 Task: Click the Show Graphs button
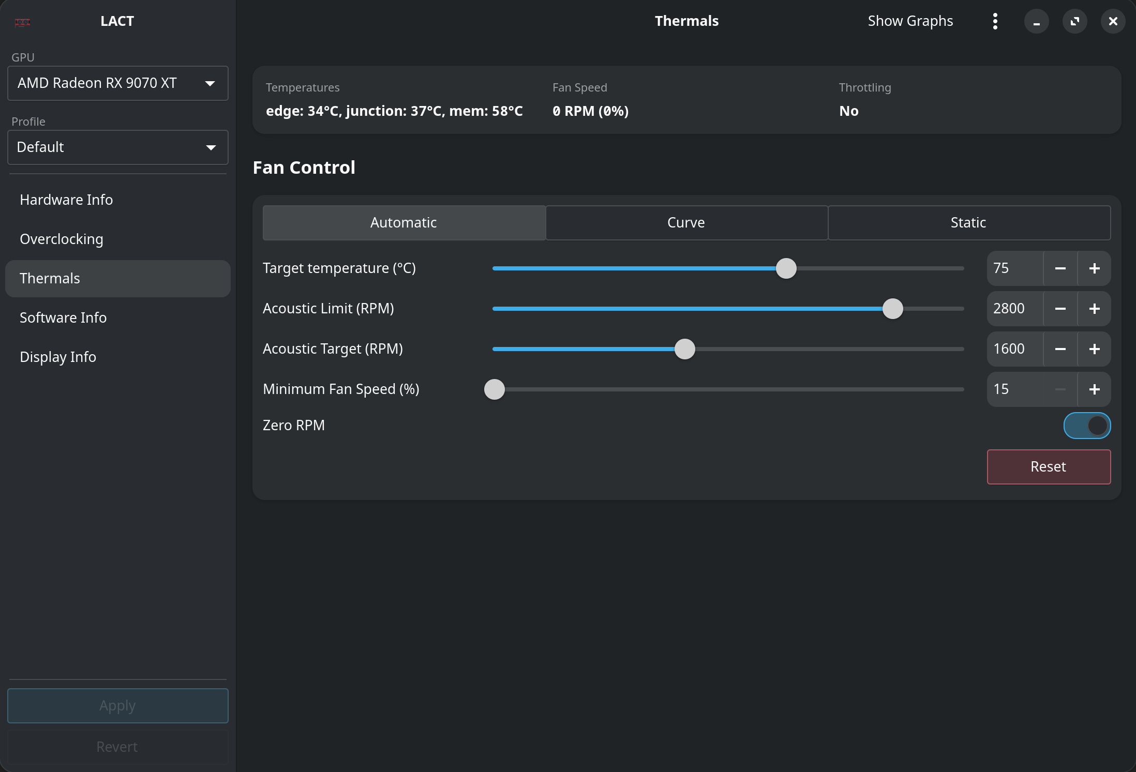[x=910, y=21]
